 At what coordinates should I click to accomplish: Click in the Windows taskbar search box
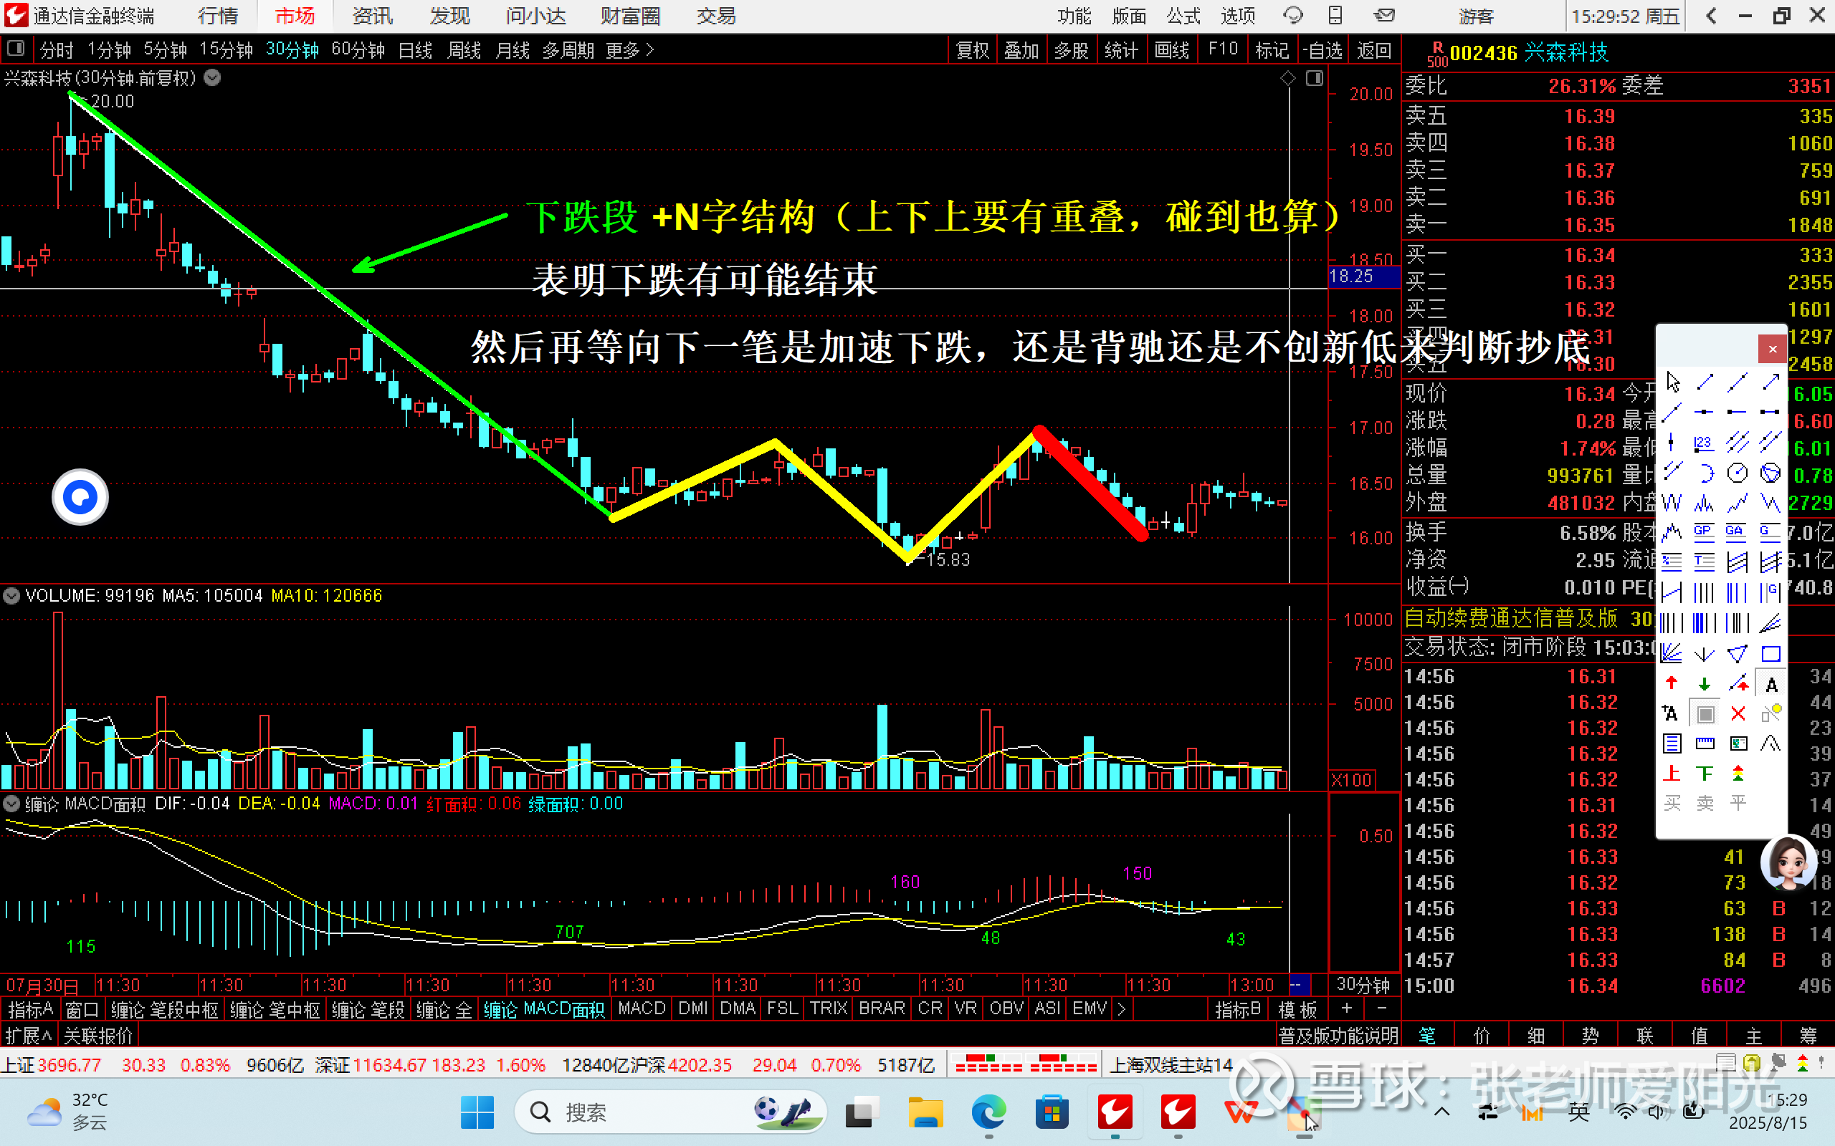point(670,1112)
